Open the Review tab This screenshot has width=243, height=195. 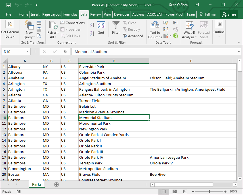pyautogui.click(x=95, y=14)
